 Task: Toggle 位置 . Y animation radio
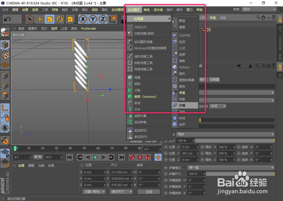tap(166, 153)
